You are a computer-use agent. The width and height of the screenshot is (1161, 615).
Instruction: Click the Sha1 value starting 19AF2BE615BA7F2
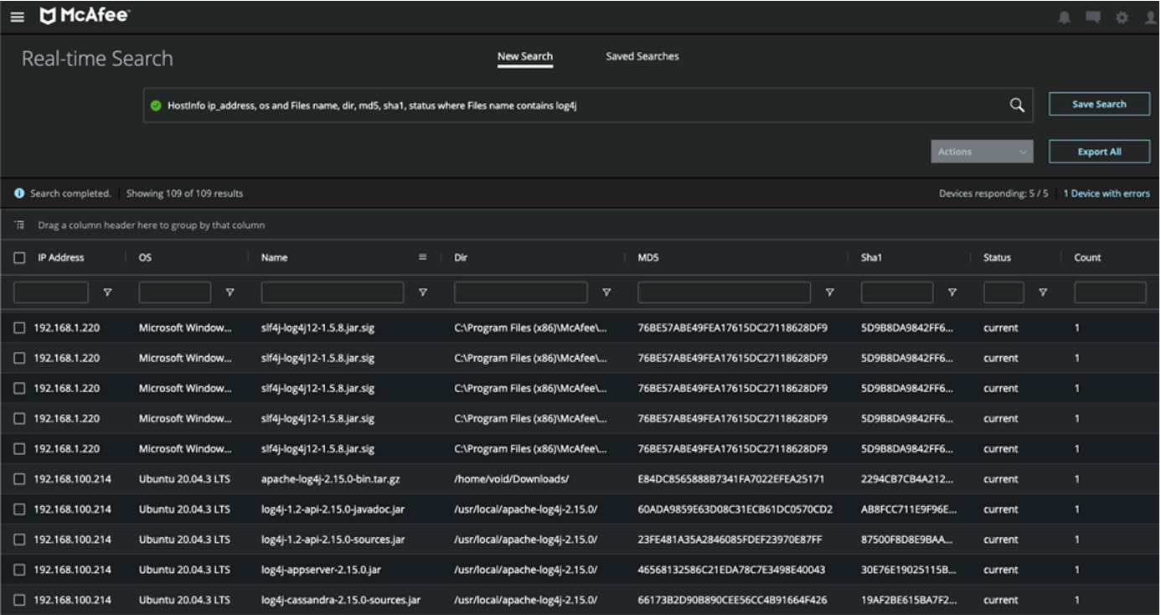click(908, 600)
